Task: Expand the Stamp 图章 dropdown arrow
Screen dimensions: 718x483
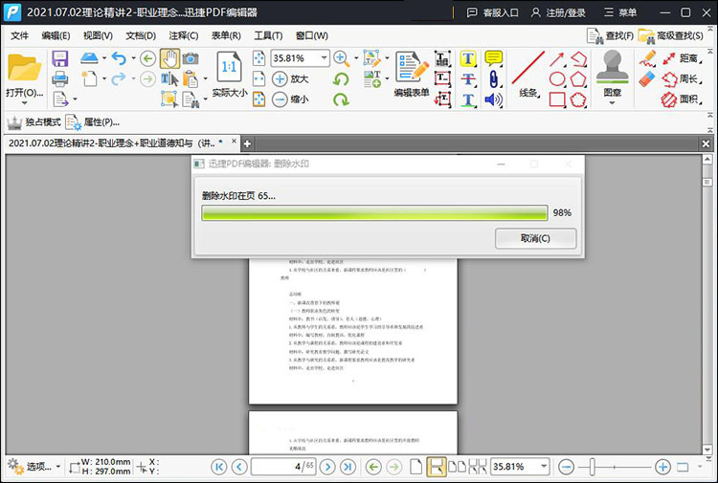Action: coord(613,103)
